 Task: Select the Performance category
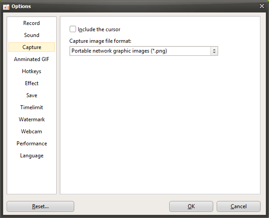click(32, 144)
